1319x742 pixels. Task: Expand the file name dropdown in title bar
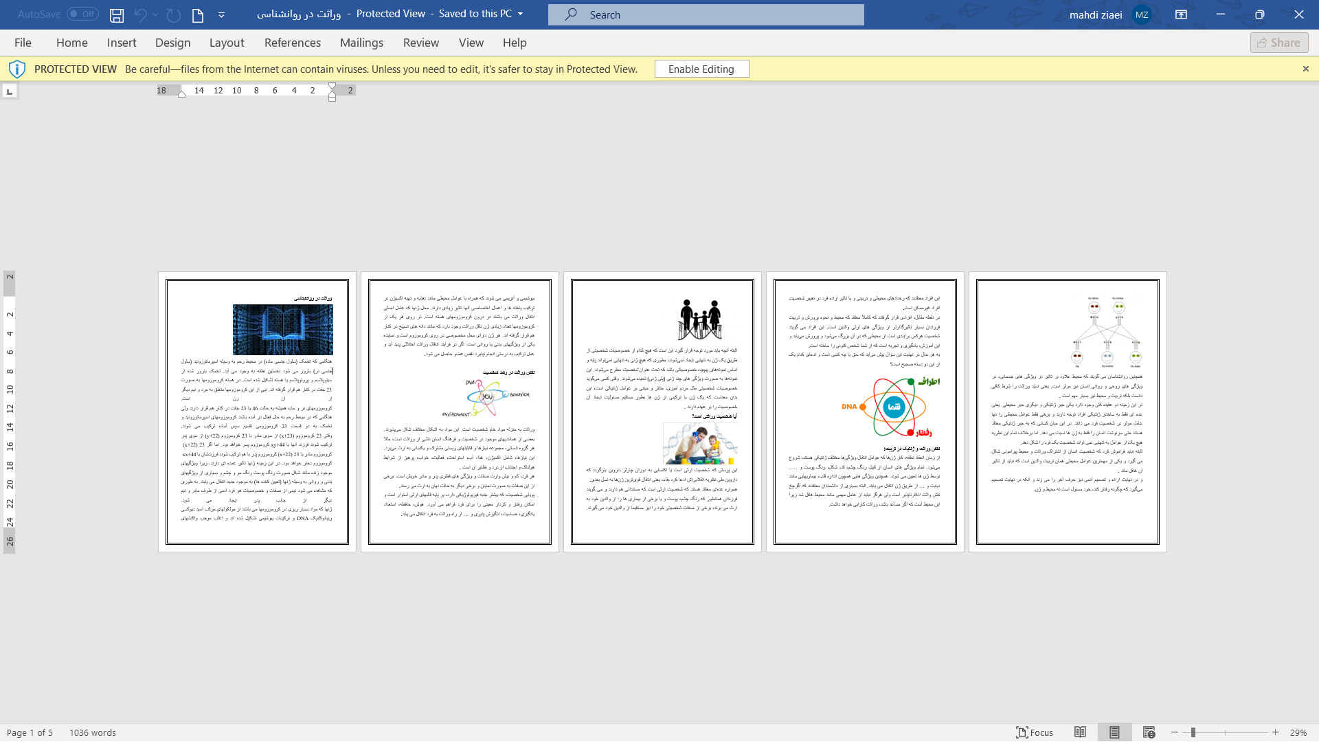521,14
